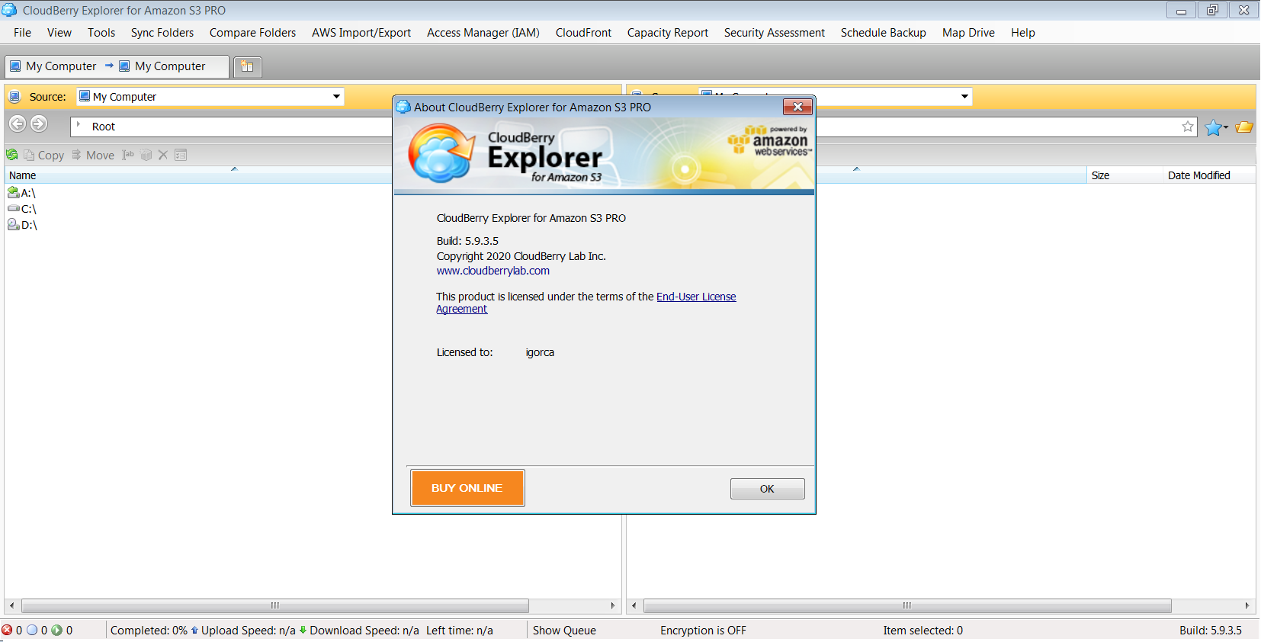The width and height of the screenshot is (1261, 642).
Task: Click the green running tasks status icon
Action: 56,631
